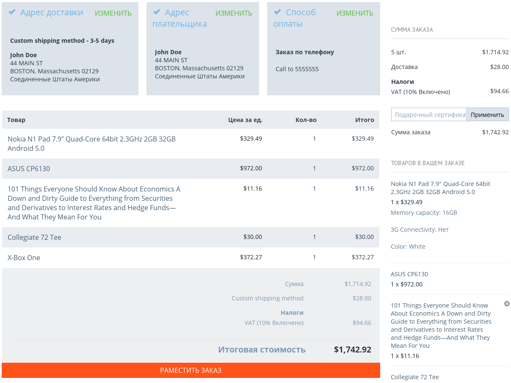Remove 101 Things book via X icon

click(x=507, y=304)
